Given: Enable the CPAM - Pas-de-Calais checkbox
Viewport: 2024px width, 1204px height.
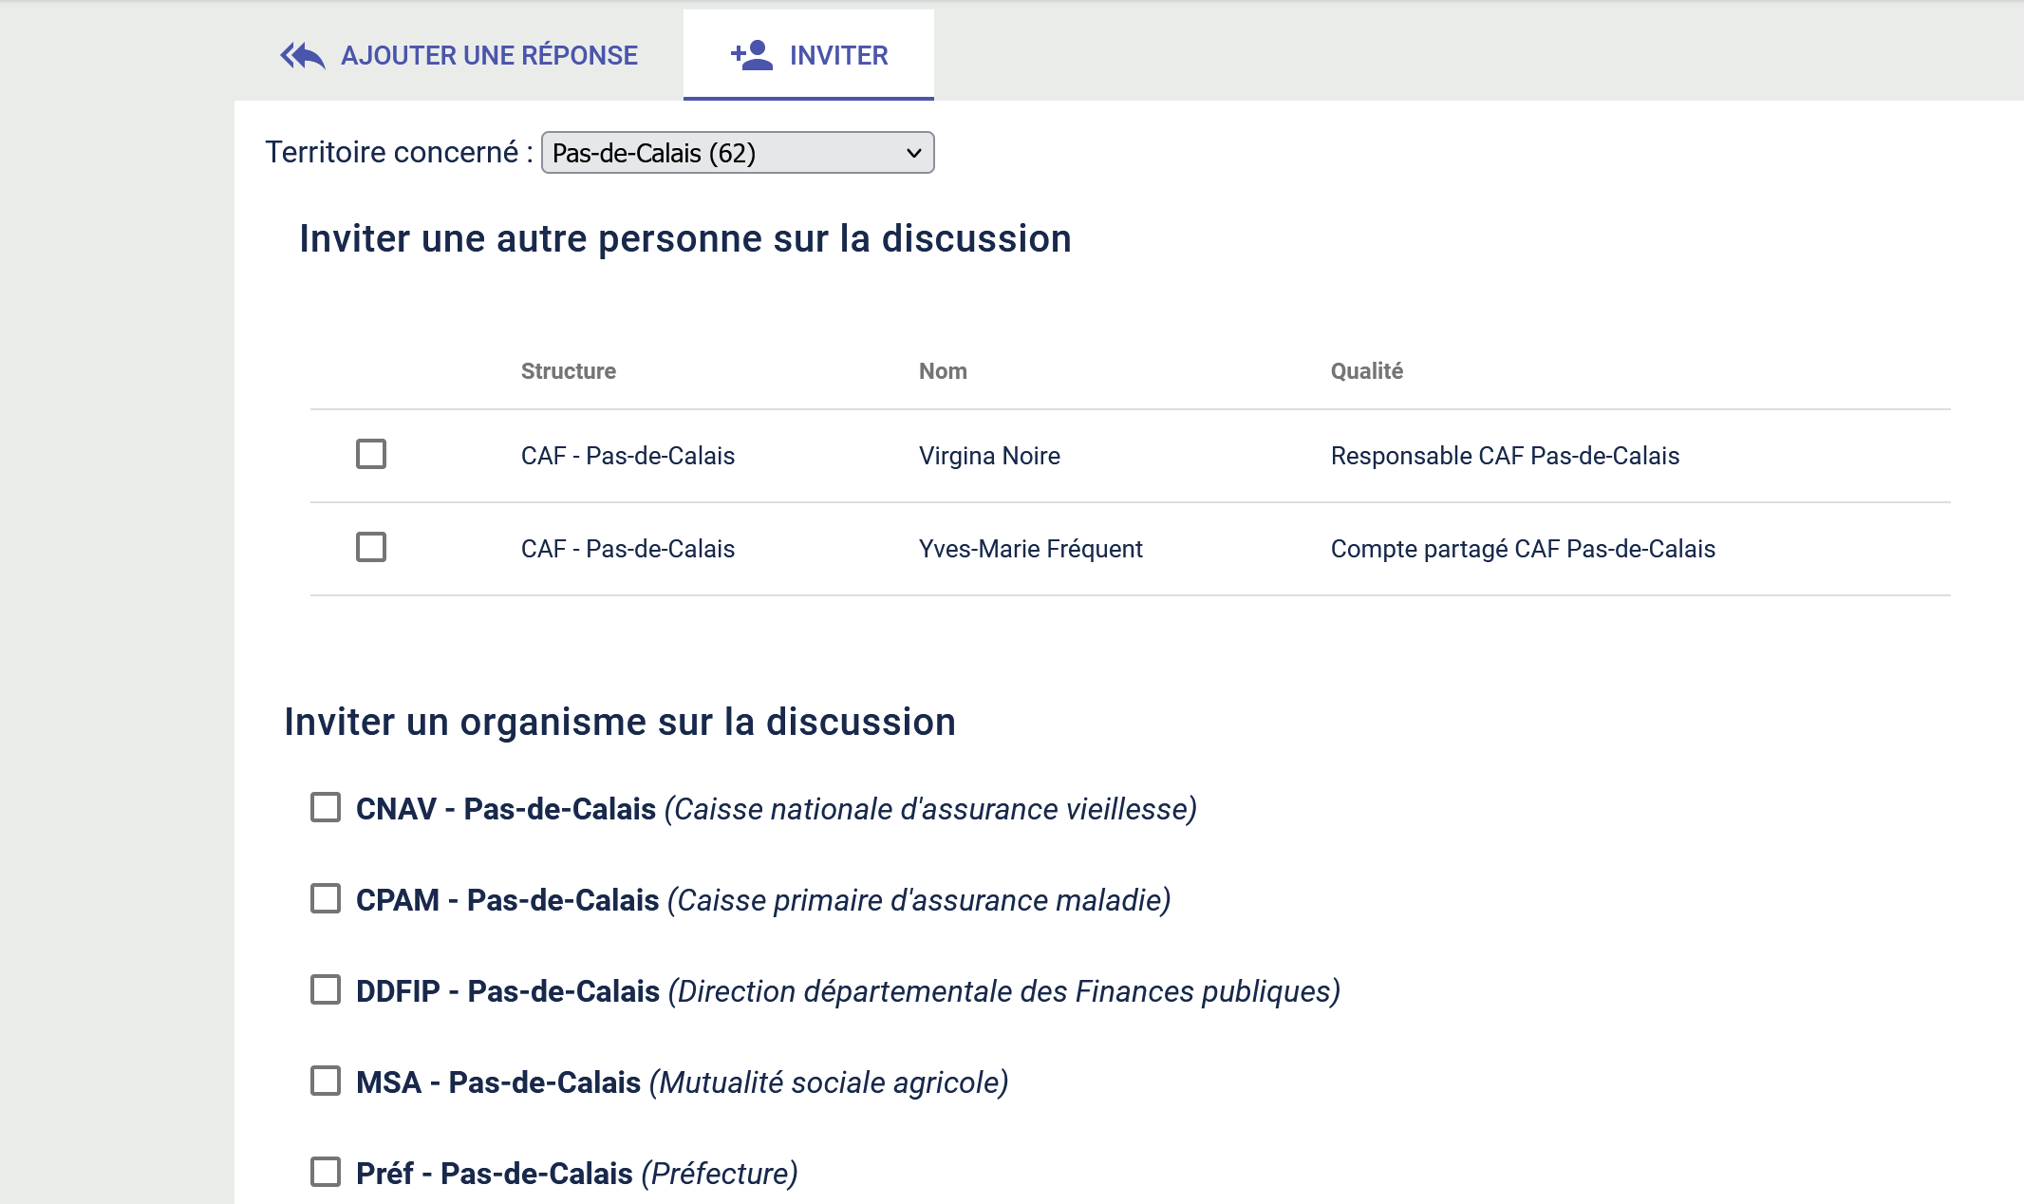Looking at the screenshot, I should 326,899.
